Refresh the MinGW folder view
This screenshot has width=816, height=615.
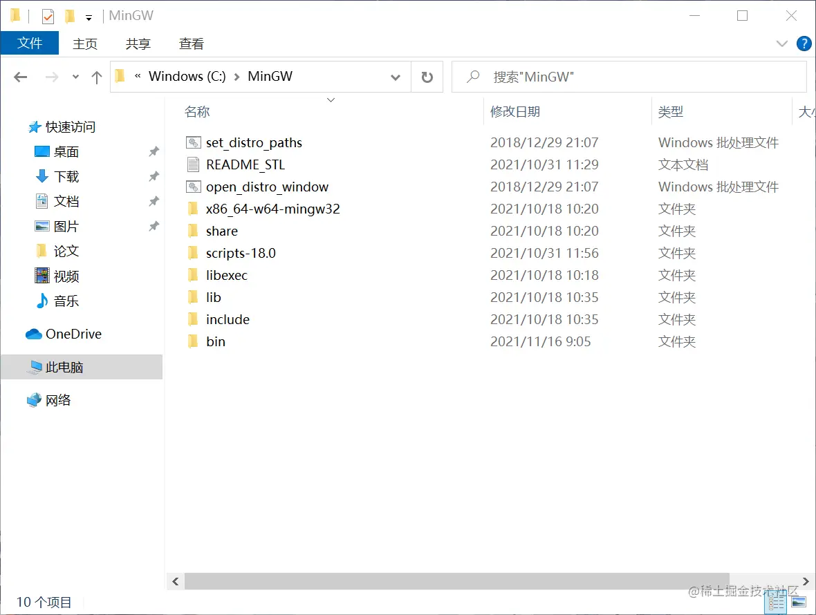coord(427,77)
